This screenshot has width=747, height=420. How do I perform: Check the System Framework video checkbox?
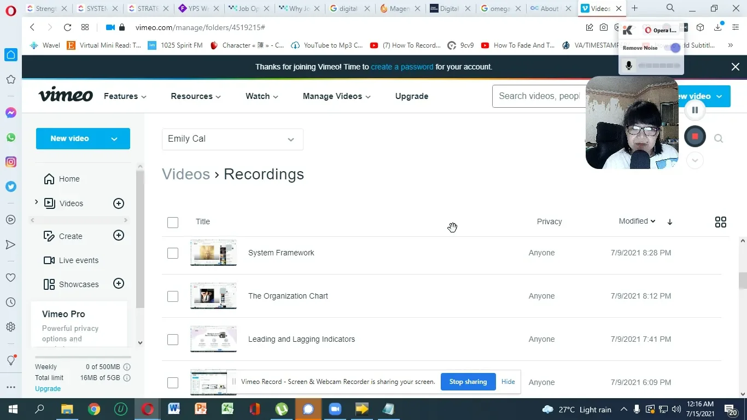tap(173, 253)
